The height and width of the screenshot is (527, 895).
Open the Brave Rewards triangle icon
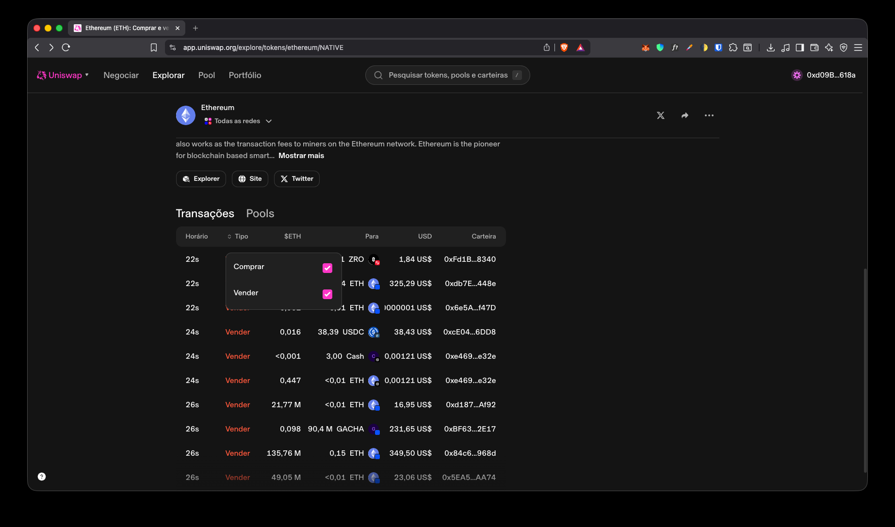point(580,48)
